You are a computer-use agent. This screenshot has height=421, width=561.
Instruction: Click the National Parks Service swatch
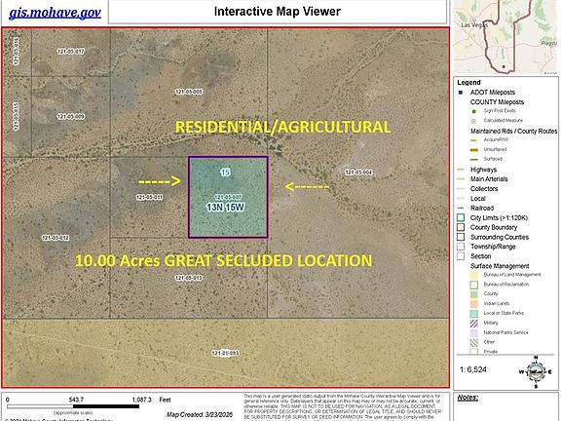[x=474, y=333]
